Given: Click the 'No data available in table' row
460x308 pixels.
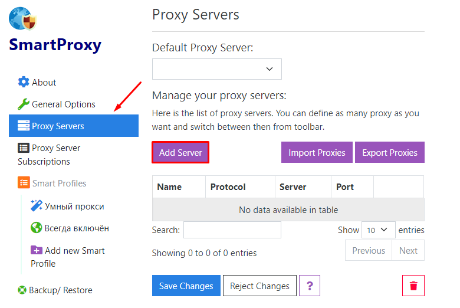Looking at the screenshot, I should (x=288, y=209).
